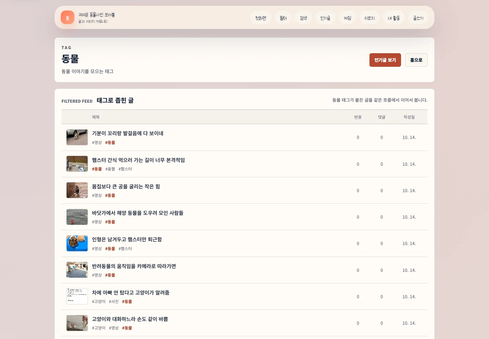Click the 동물 이야기를 모으는 태그 description
489x339 pixels.
point(88,71)
